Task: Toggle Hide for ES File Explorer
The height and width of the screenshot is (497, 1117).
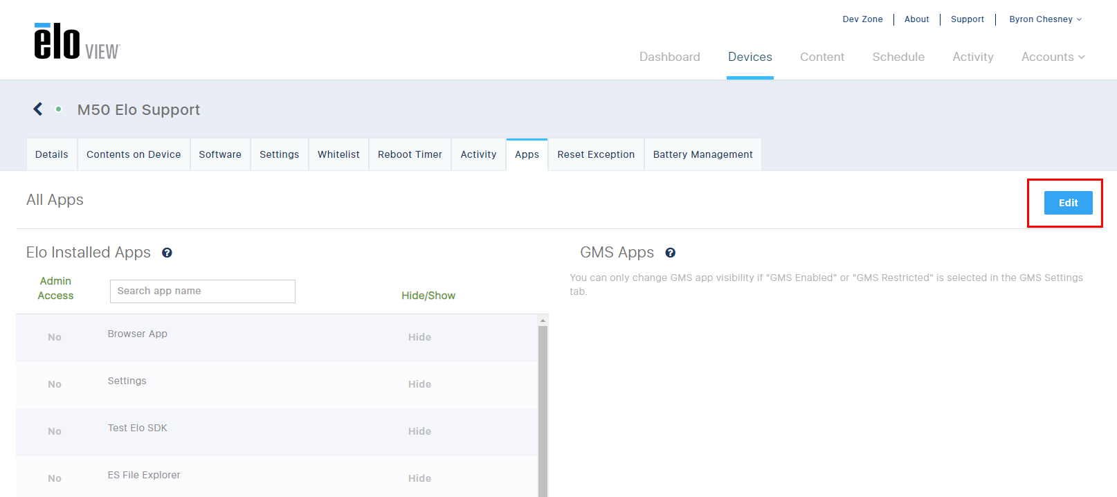Action: pos(419,478)
